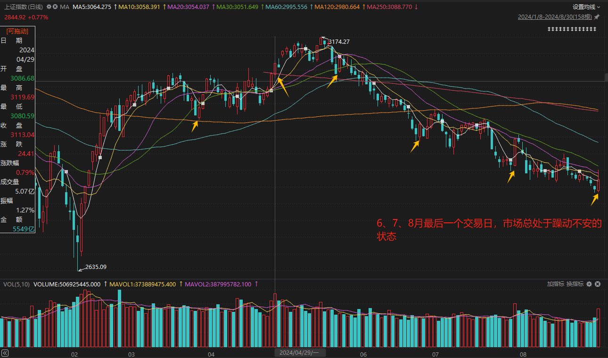Screen dimensions: 608x358
Task: Click the 2024/04/29 date label on time axis
Action: point(299,352)
